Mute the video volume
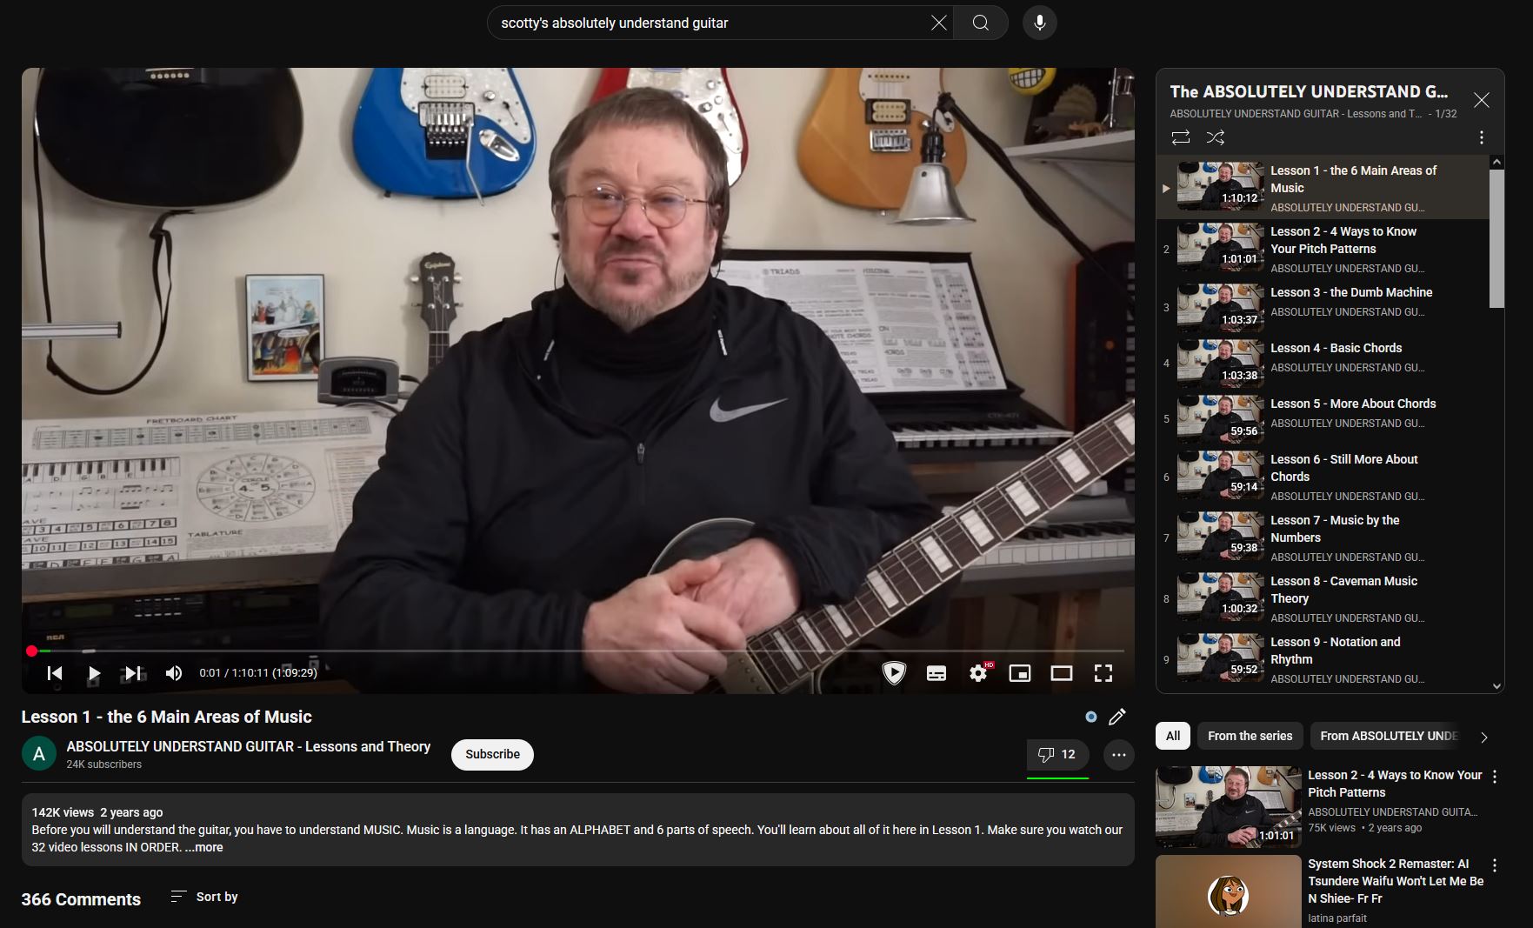The width and height of the screenshot is (1533, 928). 174,672
